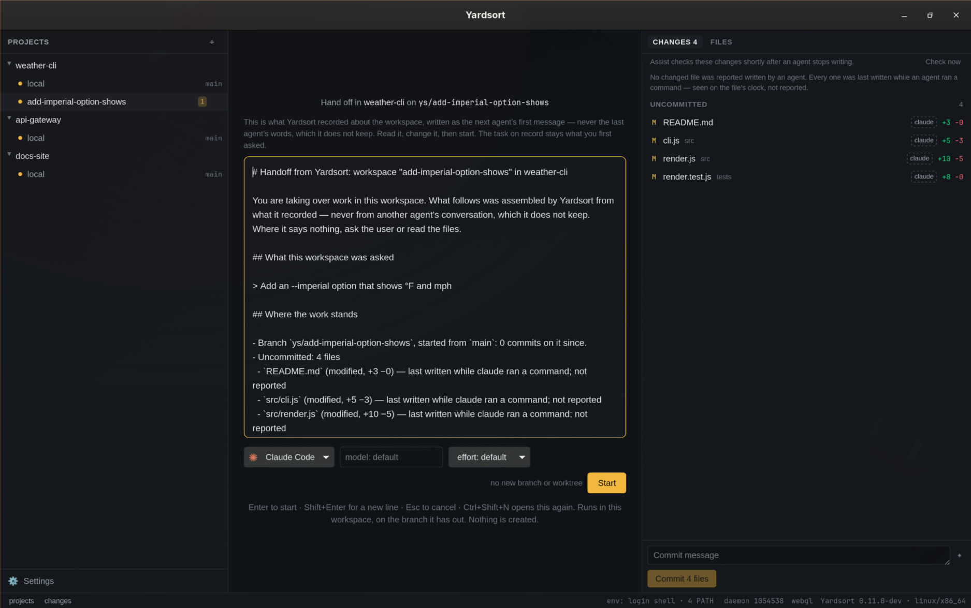Open the effort: default dropdown

(489, 457)
